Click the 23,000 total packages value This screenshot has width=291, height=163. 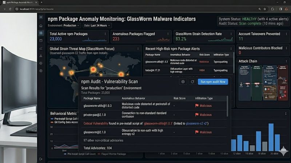[x=56, y=39]
